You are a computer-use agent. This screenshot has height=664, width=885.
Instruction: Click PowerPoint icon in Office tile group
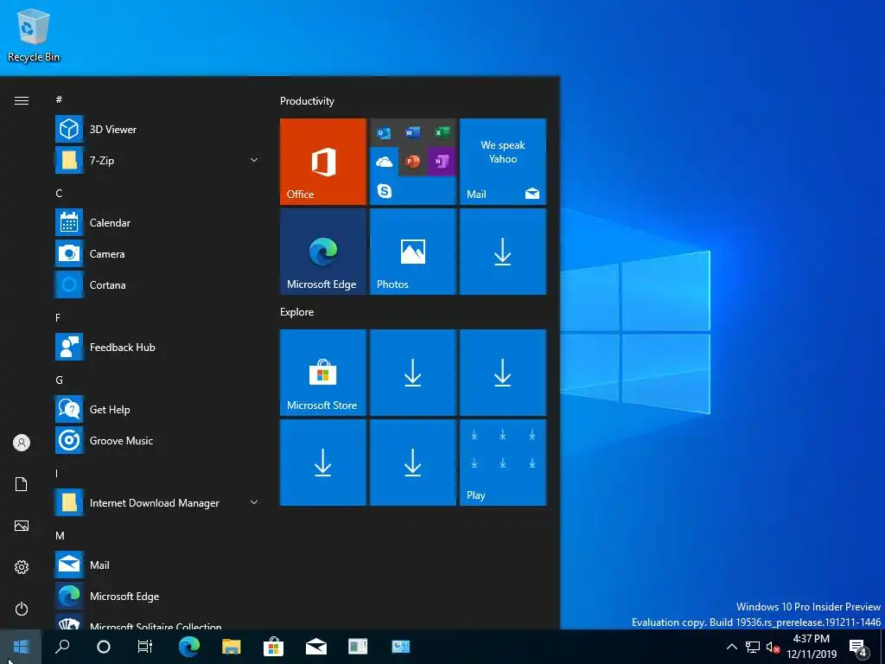[412, 162]
